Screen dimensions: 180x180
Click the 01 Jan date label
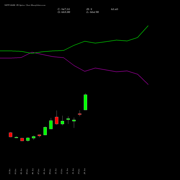pos(15,171)
